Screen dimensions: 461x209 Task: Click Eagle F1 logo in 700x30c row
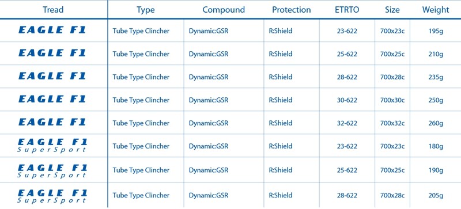(x=52, y=99)
